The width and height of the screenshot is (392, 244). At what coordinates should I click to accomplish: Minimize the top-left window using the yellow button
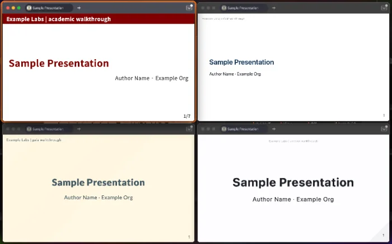point(13,8)
